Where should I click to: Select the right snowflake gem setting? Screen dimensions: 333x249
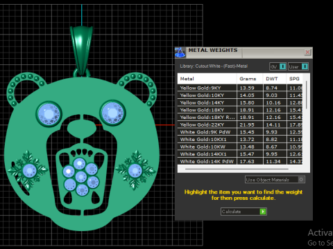point(135,170)
